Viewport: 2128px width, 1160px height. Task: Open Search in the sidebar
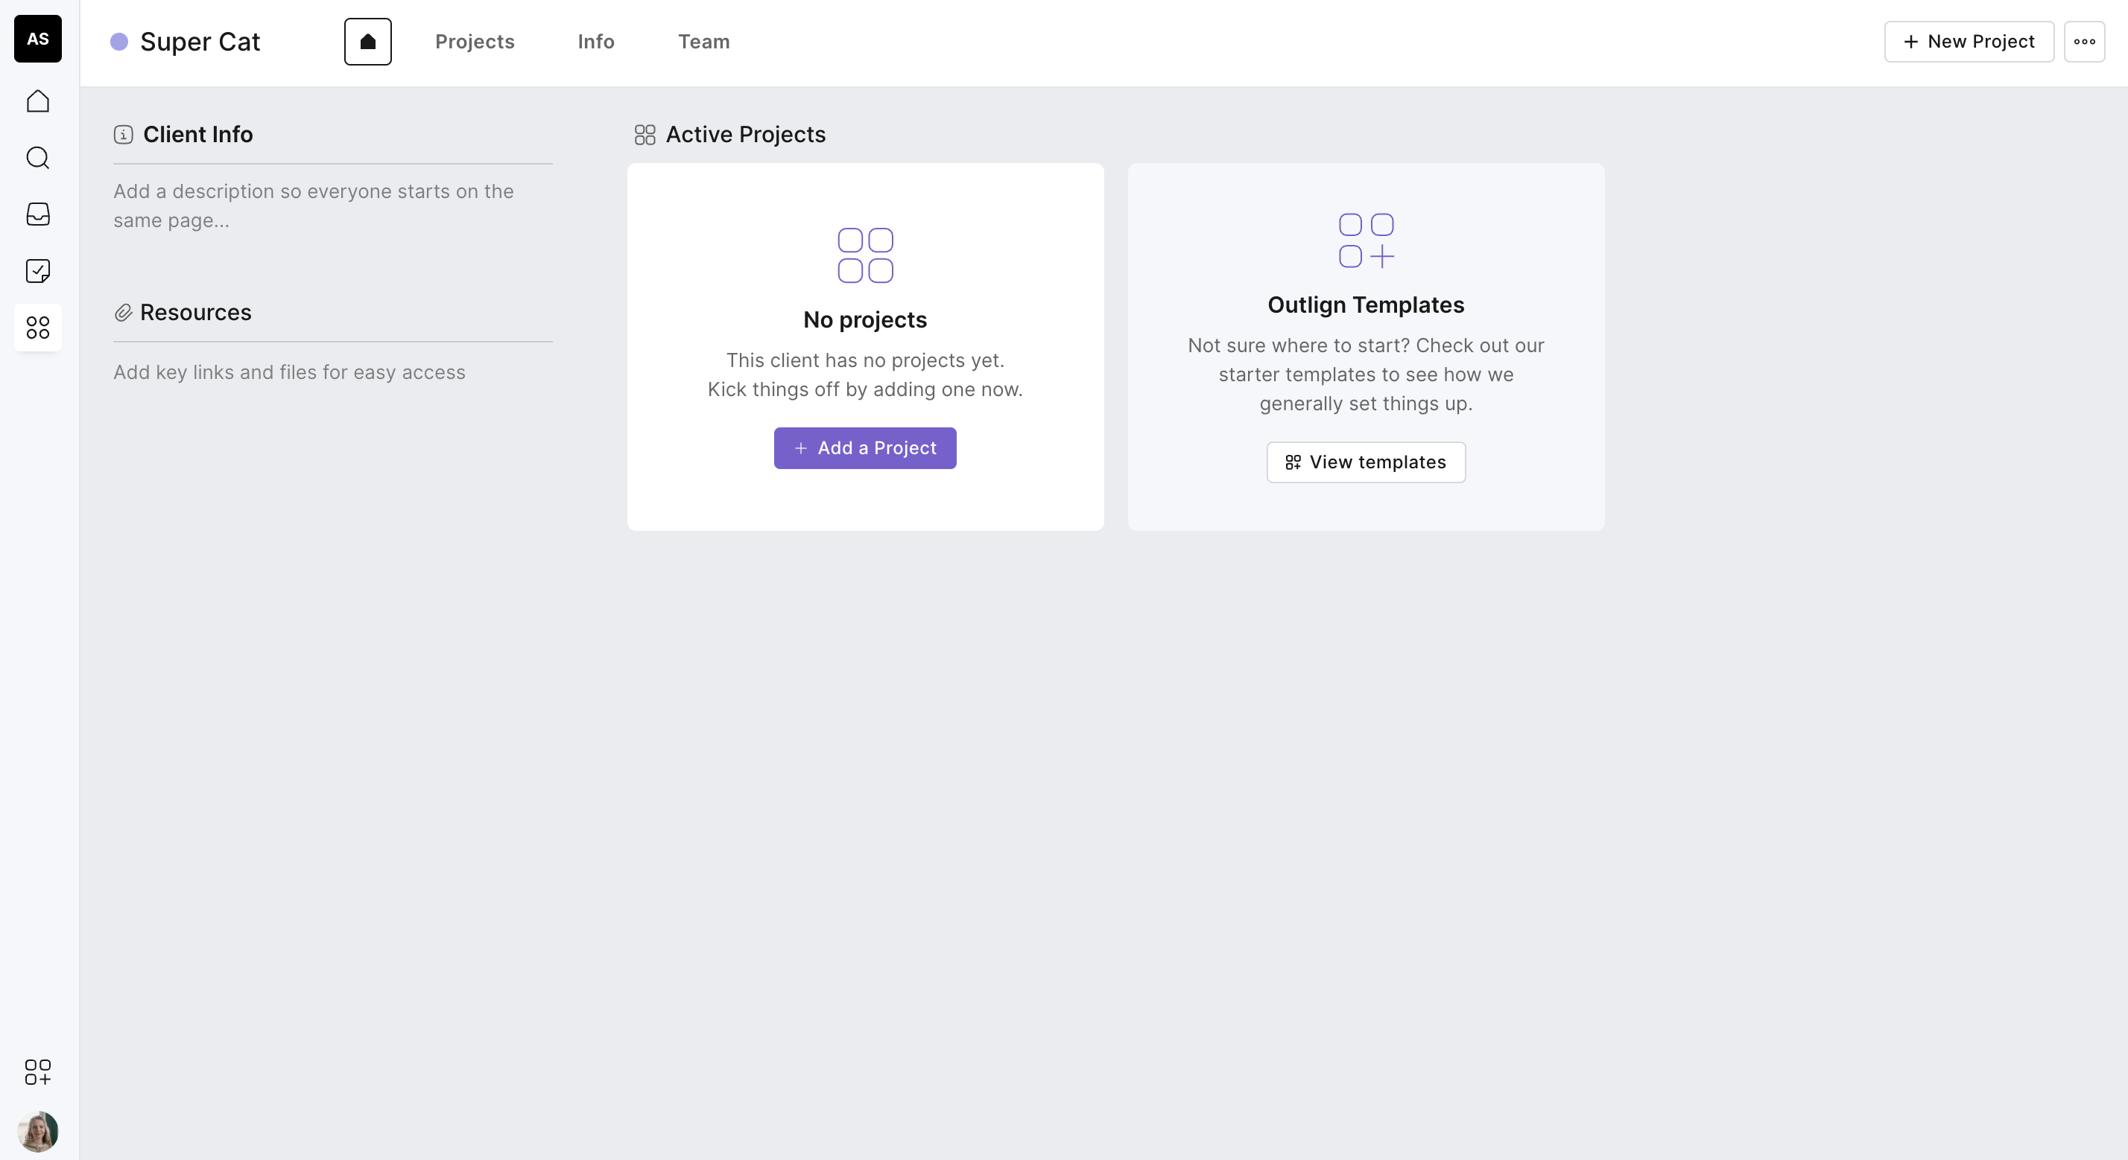point(38,158)
